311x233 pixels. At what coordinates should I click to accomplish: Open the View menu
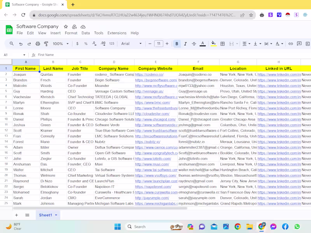(x=42, y=33)
